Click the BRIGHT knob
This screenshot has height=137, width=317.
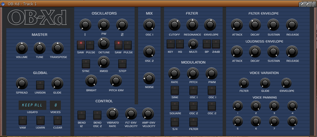[91, 80]
